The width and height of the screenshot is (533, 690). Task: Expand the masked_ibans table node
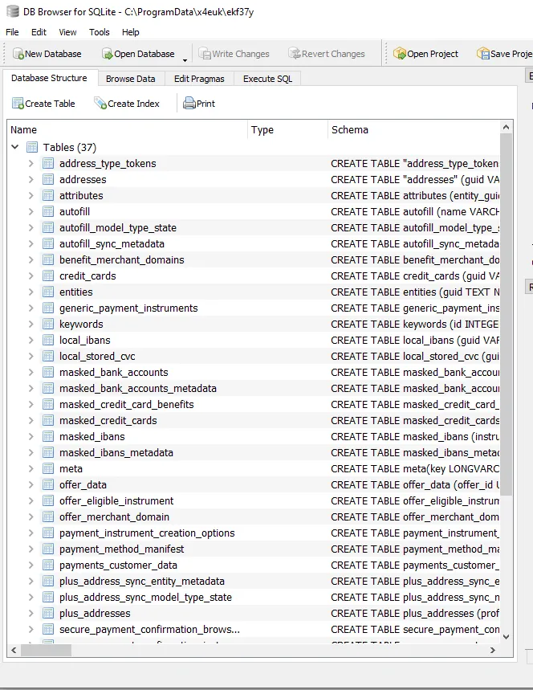(x=31, y=437)
